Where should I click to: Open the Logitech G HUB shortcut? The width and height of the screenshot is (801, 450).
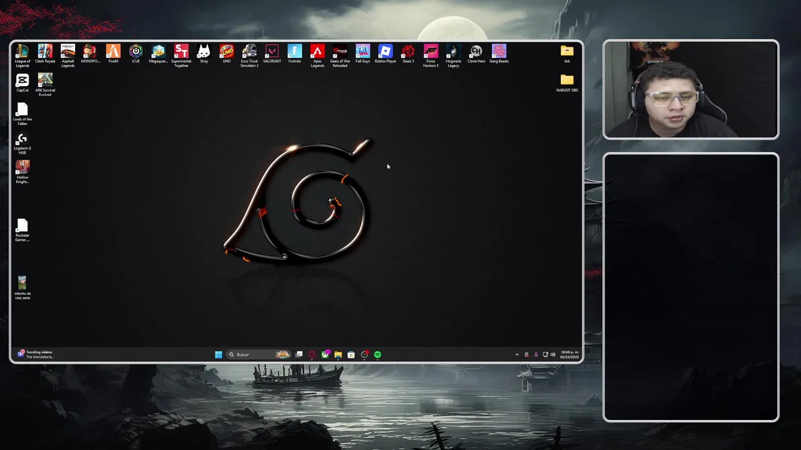[x=23, y=143]
